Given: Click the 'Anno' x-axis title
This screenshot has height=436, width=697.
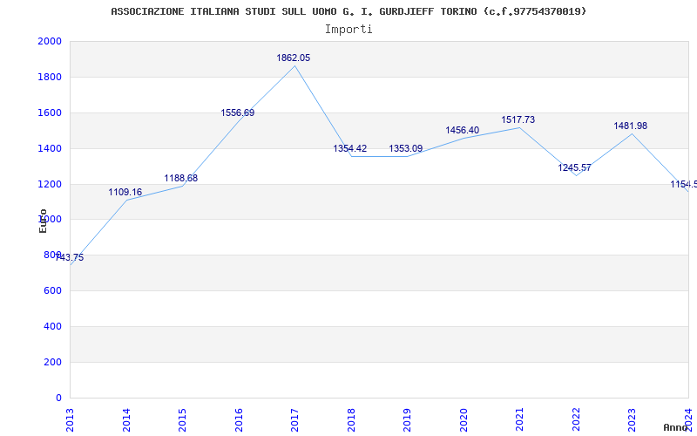Looking at the screenshot, I should 675,427.
